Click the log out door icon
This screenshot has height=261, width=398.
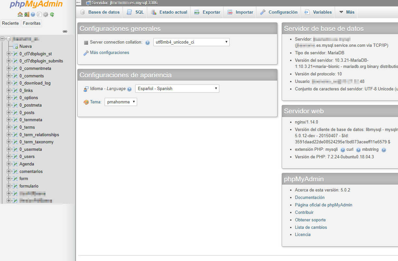pos(27,14)
